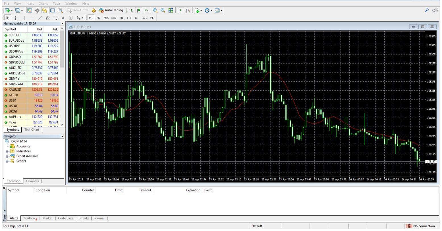Toggle the Navigator panel toolbar button
The width and height of the screenshot is (442, 231).
tap(45, 10)
